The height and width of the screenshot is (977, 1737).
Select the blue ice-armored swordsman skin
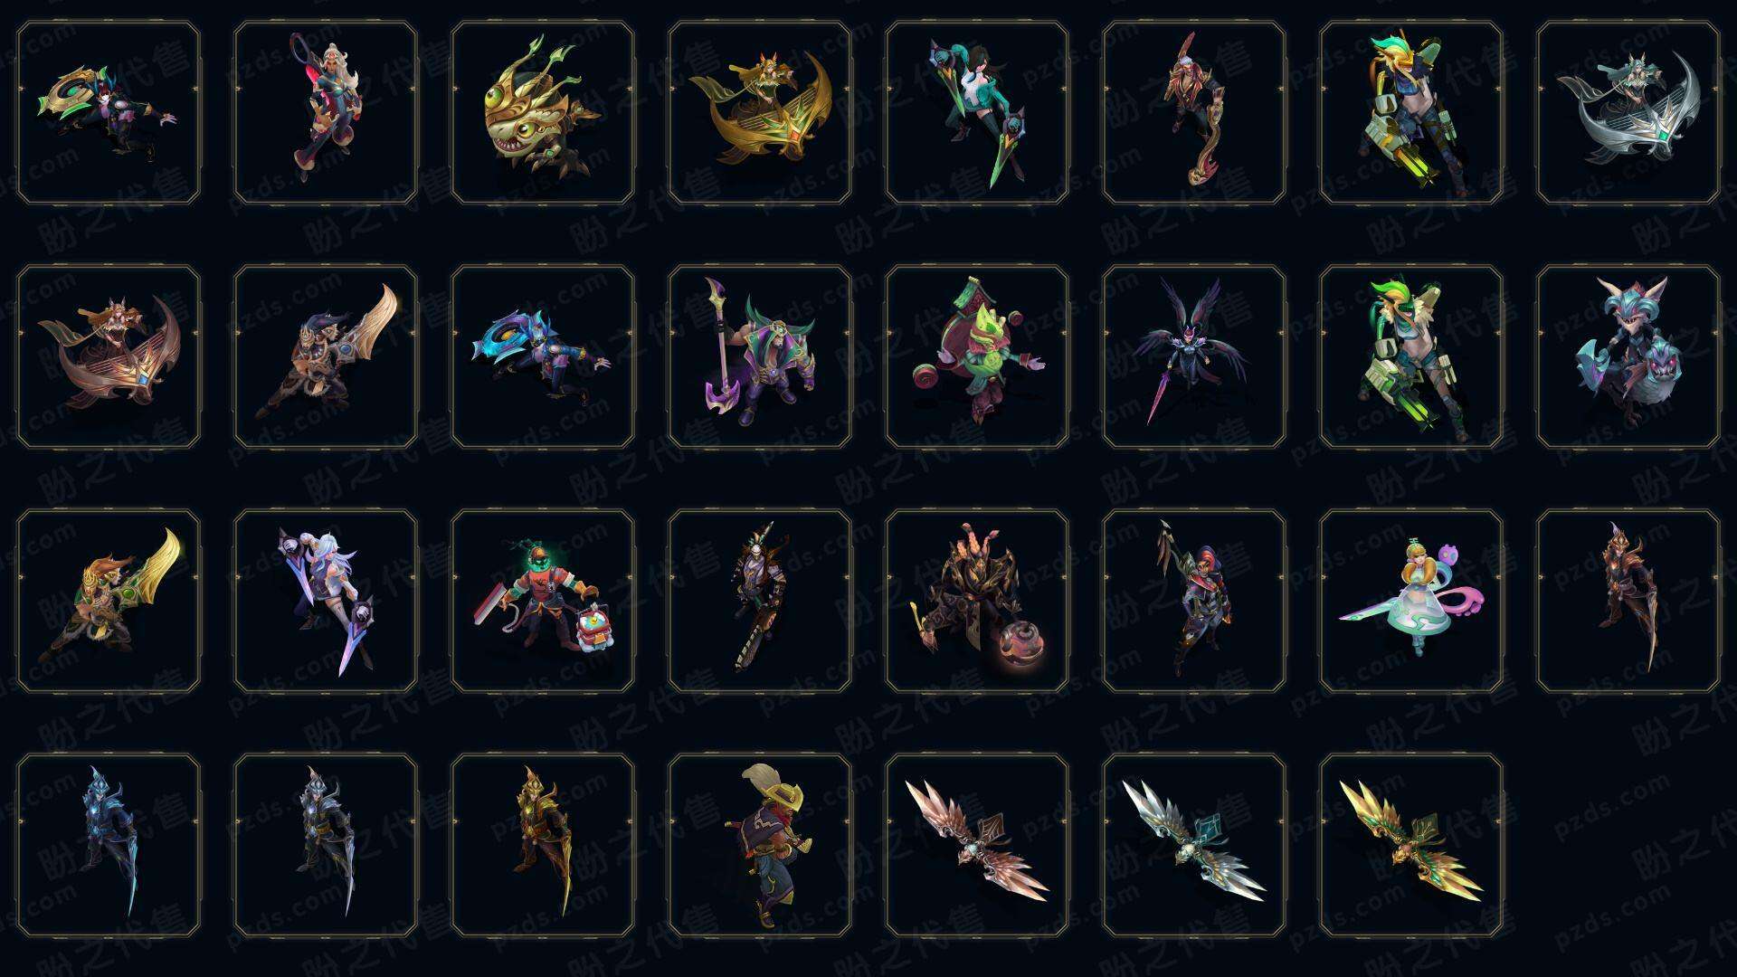109,845
